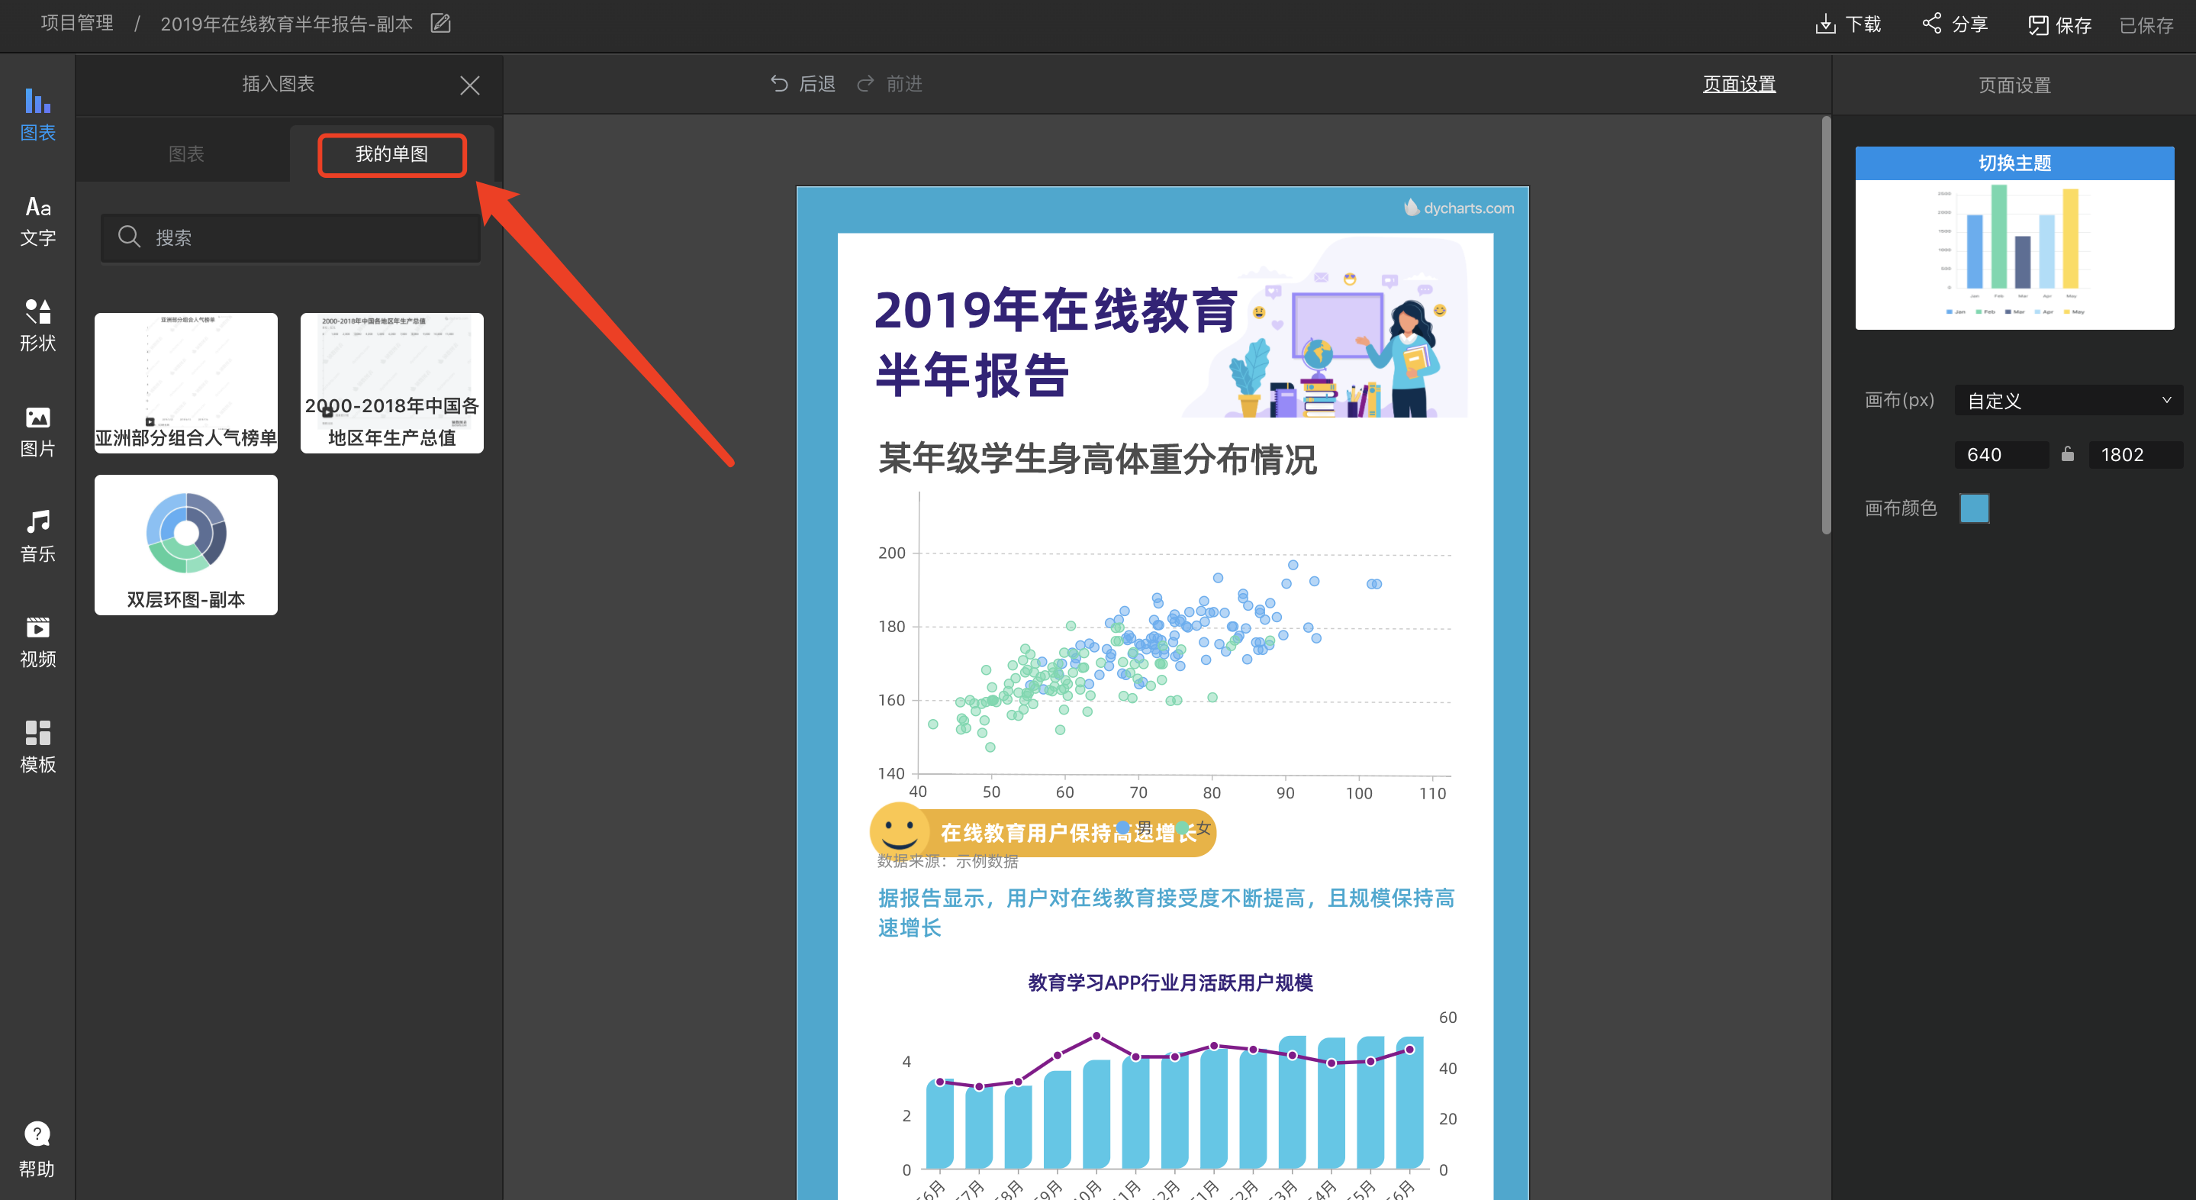Click the 搜索 search field
This screenshot has width=2196, height=1200.
[291, 237]
